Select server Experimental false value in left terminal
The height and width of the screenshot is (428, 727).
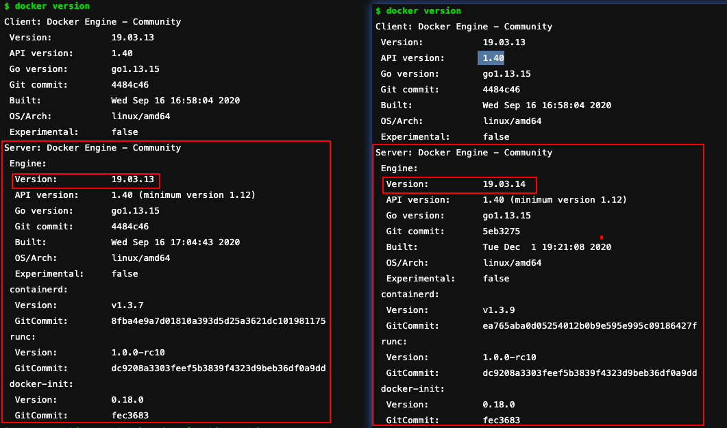125,274
